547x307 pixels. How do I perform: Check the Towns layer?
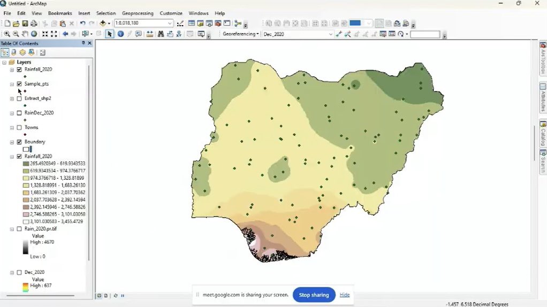pyautogui.click(x=19, y=127)
